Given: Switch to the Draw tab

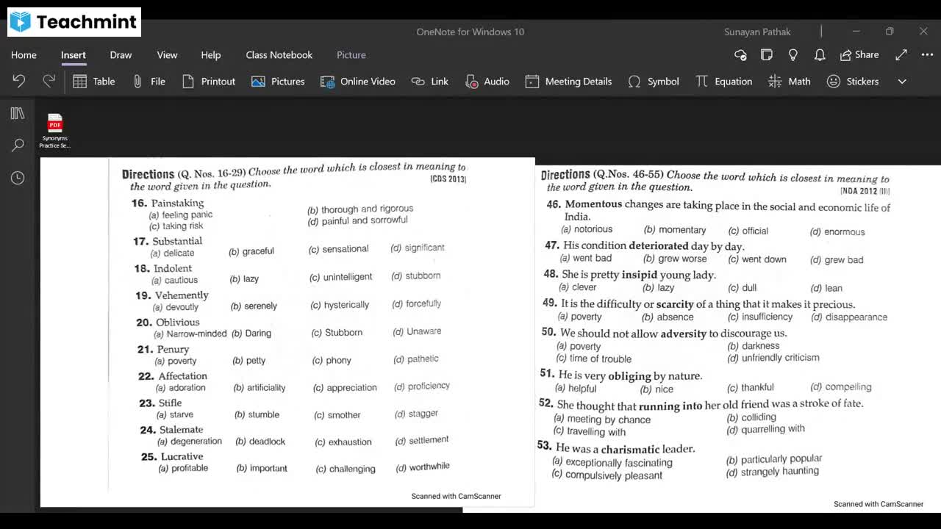Looking at the screenshot, I should point(121,55).
